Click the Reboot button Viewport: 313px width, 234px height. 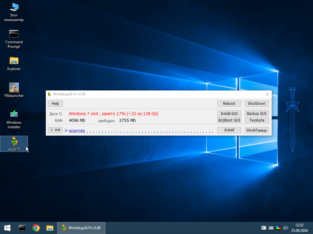pyautogui.click(x=229, y=104)
